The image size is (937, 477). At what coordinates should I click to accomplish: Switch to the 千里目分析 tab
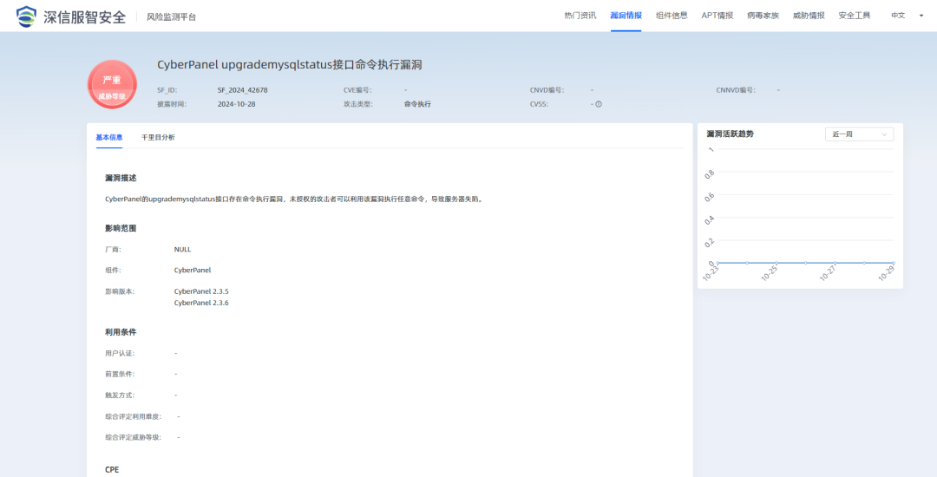[159, 137]
